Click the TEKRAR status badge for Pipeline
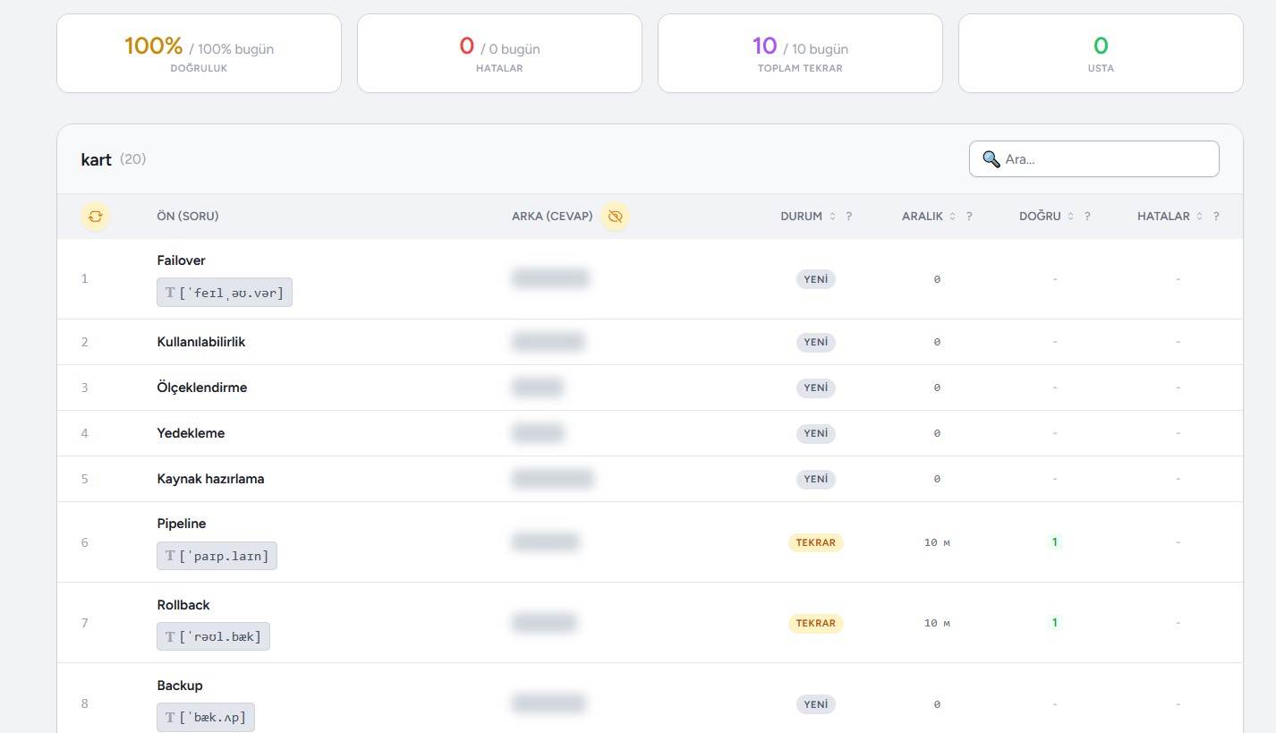 pyautogui.click(x=815, y=542)
